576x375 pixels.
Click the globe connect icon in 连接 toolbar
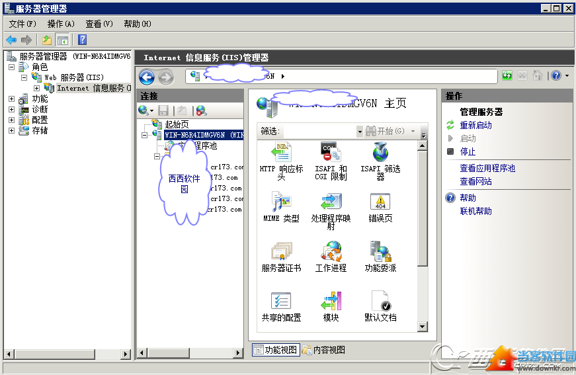click(x=144, y=110)
